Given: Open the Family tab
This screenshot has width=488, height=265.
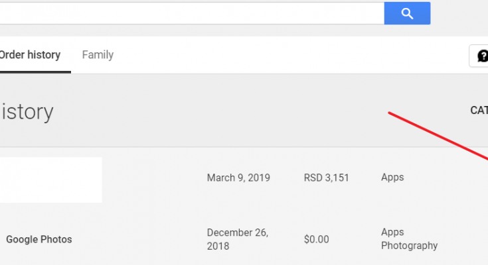Looking at the screenshot, I should point(98,55).
